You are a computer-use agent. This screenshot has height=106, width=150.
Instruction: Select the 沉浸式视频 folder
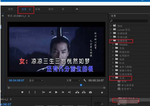coord(125,74)
